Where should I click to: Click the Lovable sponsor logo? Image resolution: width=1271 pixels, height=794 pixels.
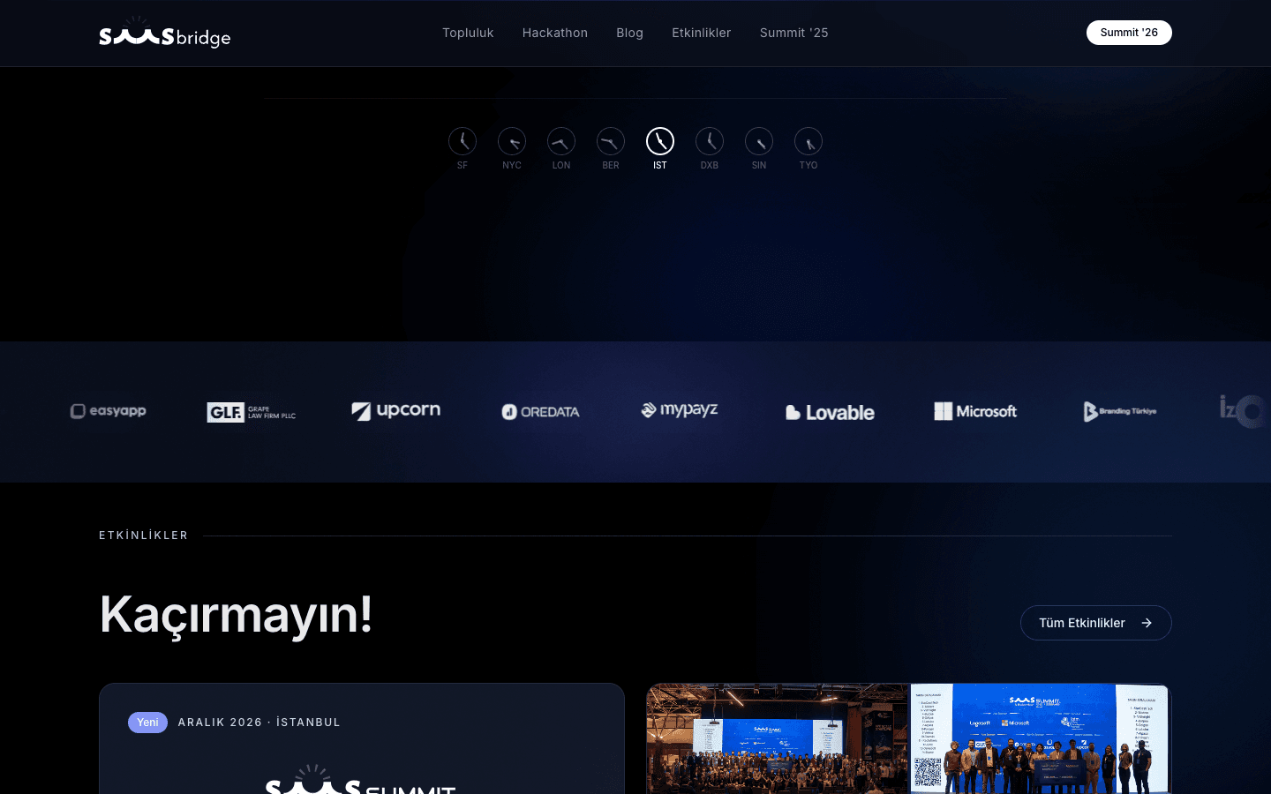point(830,412)
